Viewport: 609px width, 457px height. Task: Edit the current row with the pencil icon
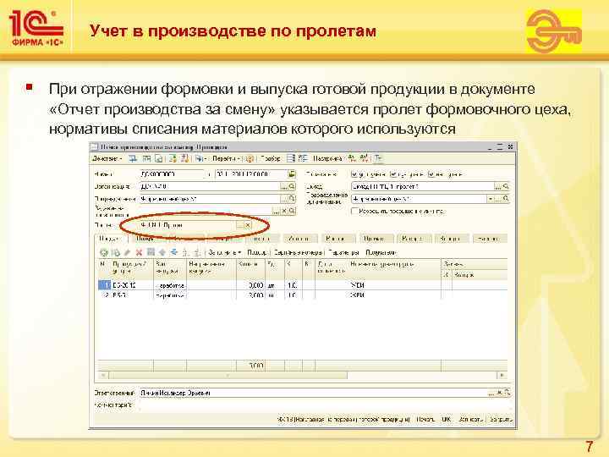click(x=128, y=252)
